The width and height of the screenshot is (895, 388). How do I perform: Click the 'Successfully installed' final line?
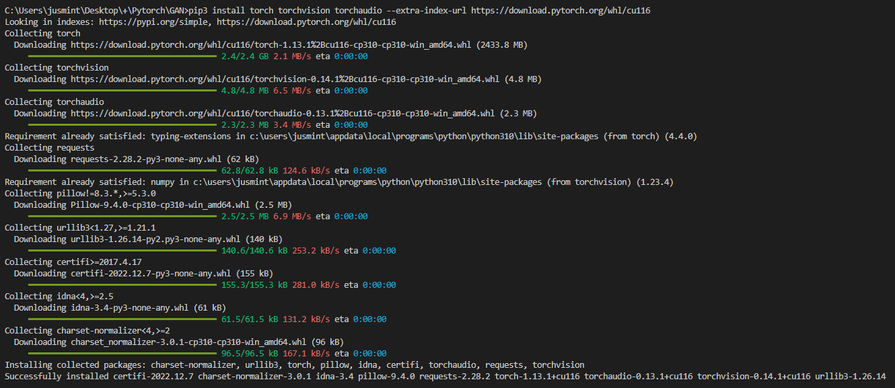pyautogui.click(x=445, y=377)
